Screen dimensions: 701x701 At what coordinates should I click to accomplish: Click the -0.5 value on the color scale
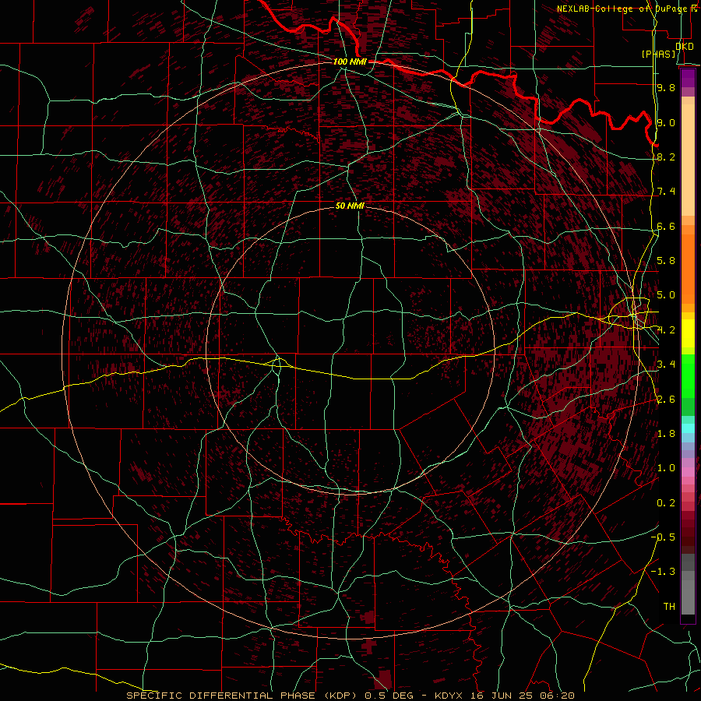pyautogui.click(x=663, y=537)
